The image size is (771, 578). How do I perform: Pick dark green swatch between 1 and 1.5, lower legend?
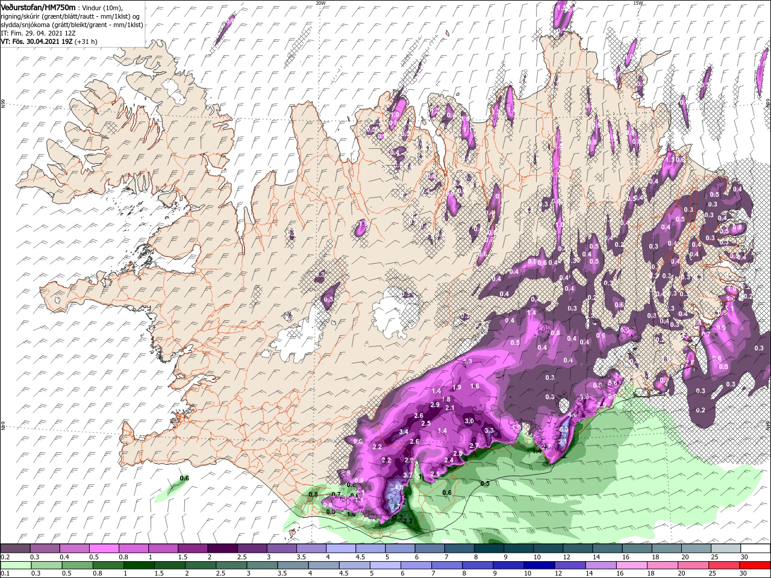coord(139,565)
